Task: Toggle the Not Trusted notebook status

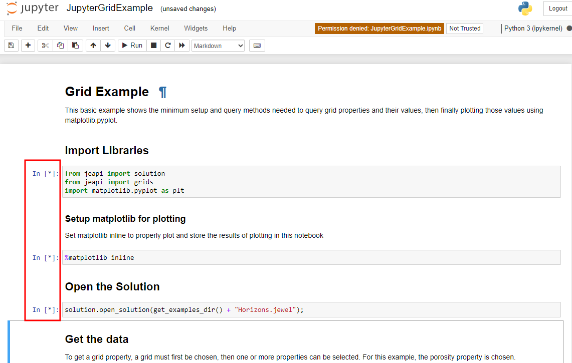Action: [464, 29]
